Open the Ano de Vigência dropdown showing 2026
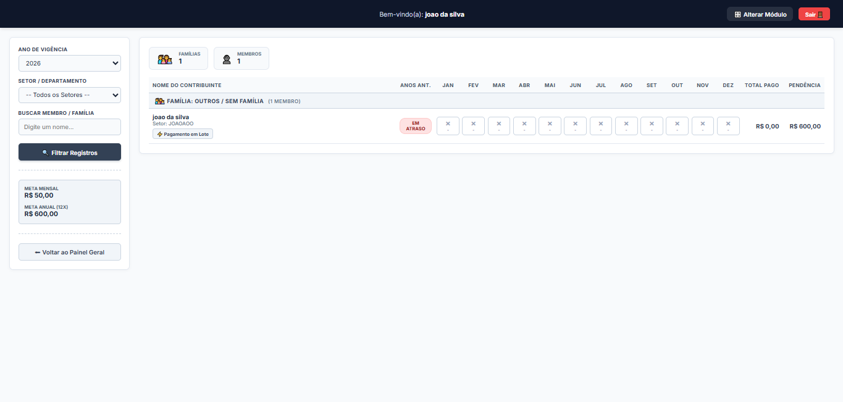The width and height of the screenshot is (843, 402). click(70, 63)
